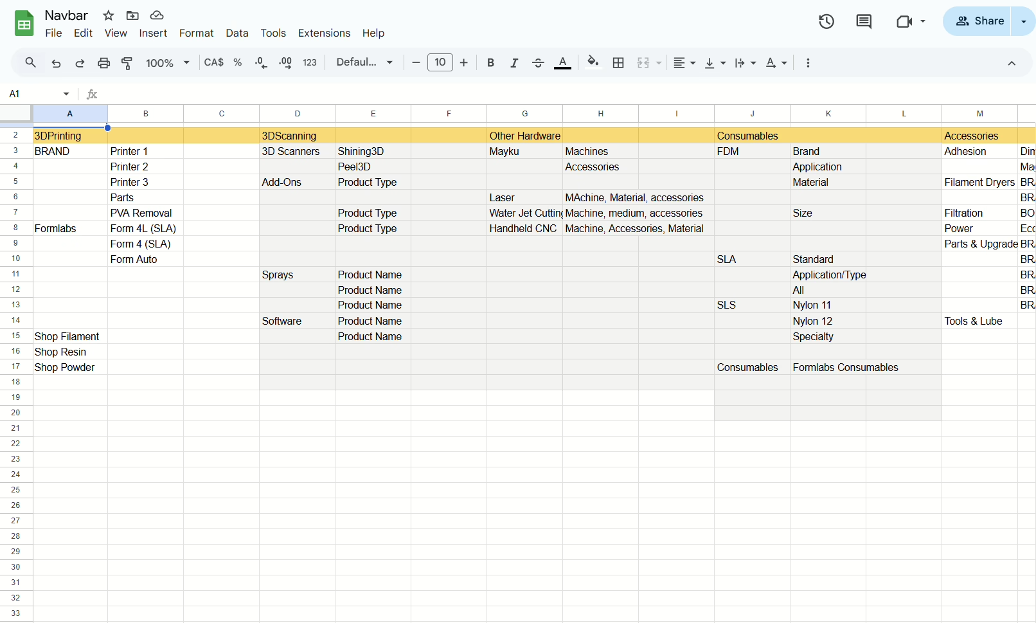
Task: Collapse the menus with the chevron
Action: pyautogui.click(x=1012, y=63)
